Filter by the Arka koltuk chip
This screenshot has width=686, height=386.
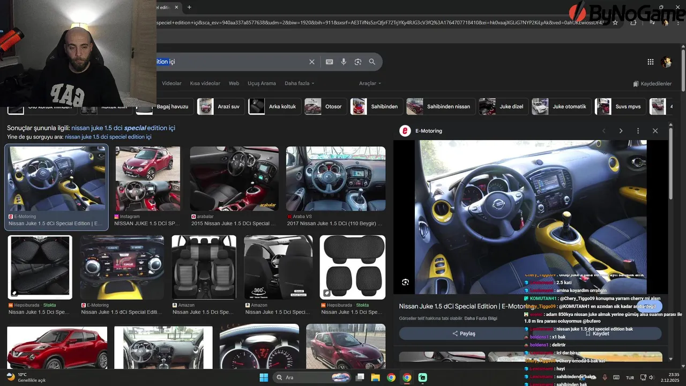click(x=274, y=107)
